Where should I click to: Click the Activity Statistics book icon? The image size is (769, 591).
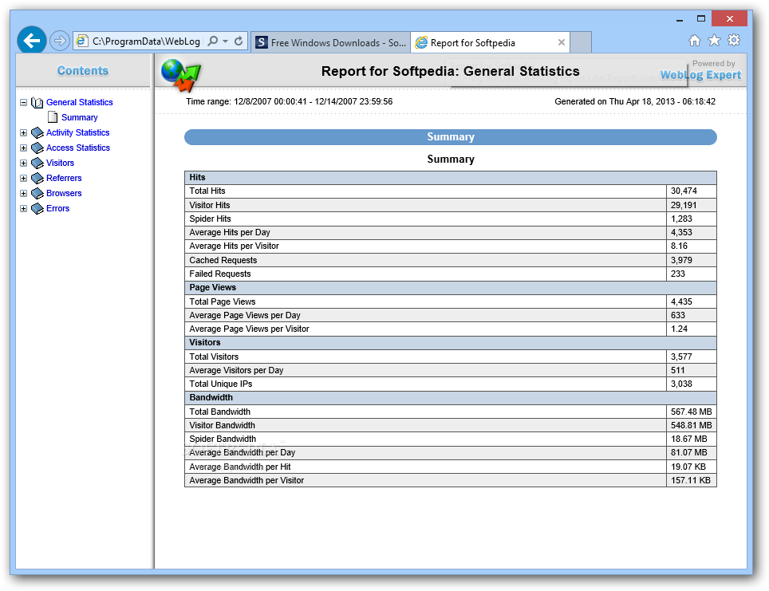click(x=37, y=133)
